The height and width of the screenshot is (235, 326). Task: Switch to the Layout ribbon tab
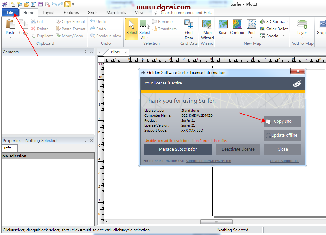[x=49, y=13]
